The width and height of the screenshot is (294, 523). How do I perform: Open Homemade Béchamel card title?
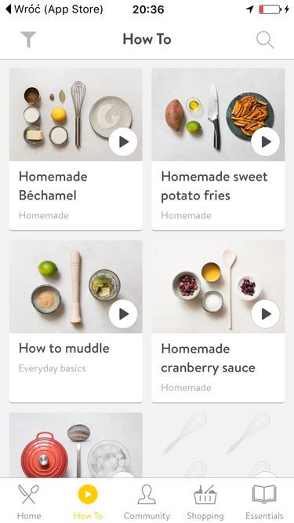(53, 186)
